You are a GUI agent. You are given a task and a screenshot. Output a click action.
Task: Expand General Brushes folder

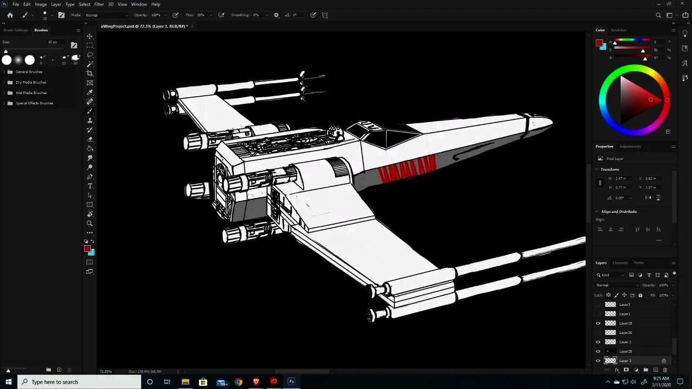(x=4, y=72)
